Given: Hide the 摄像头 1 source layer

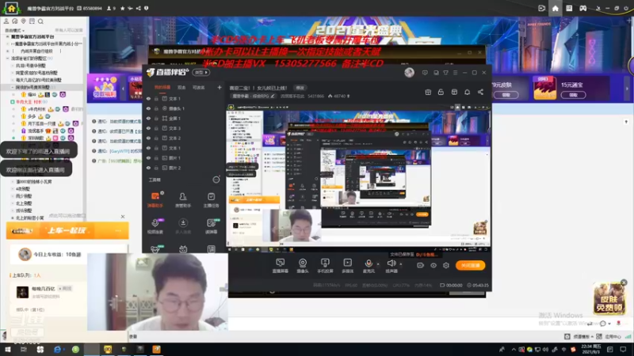Looking at the screenshot, I should tap(148, 108).
